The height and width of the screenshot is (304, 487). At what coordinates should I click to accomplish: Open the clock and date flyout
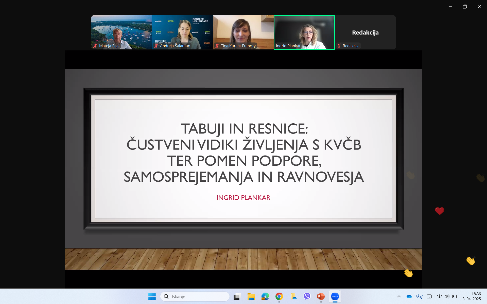pos(472,296)
